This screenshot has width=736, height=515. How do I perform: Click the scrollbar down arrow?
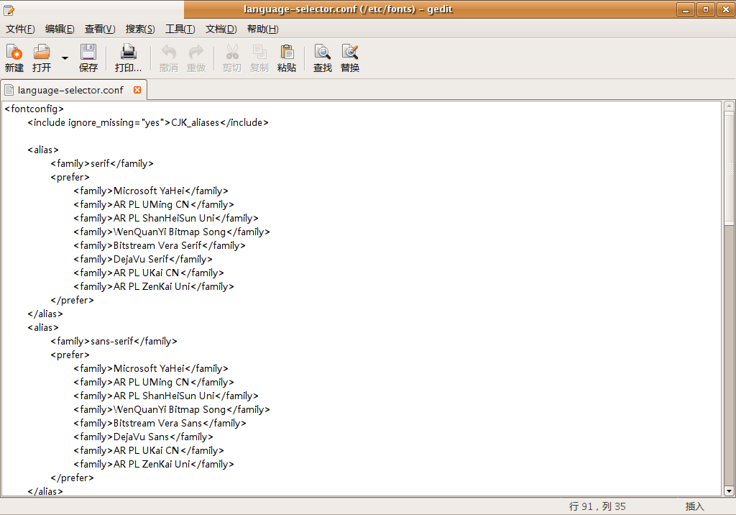pyautogui.click(x=729, y=491)
